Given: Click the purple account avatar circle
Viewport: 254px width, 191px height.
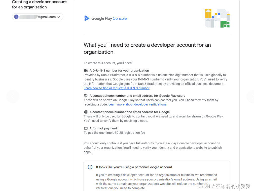Looking at the screenshot, I should pyautogui.click(x=16, y=17).
